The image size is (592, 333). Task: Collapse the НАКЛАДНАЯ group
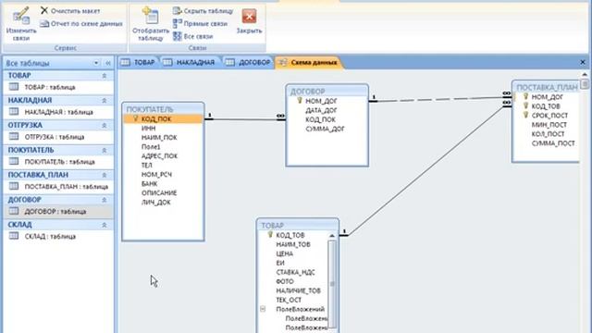click(105, 101)
